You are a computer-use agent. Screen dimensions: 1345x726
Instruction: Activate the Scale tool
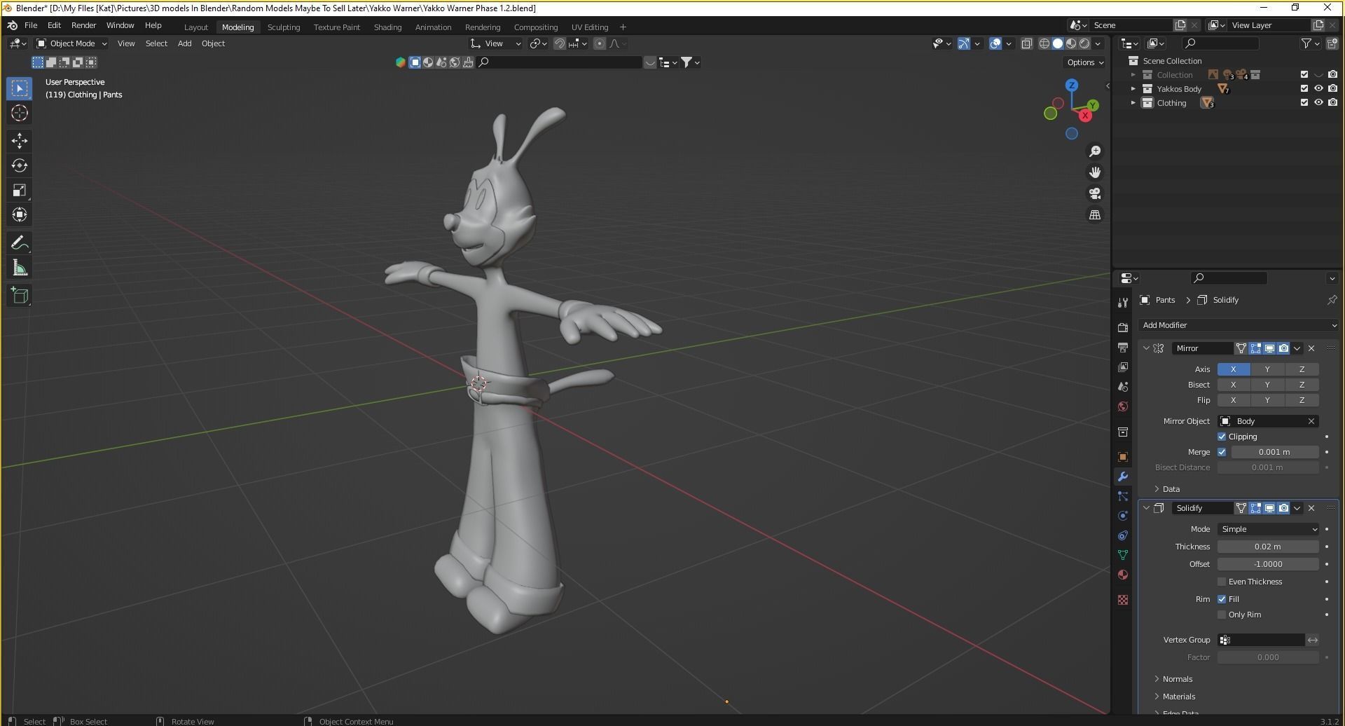[20, 190]
